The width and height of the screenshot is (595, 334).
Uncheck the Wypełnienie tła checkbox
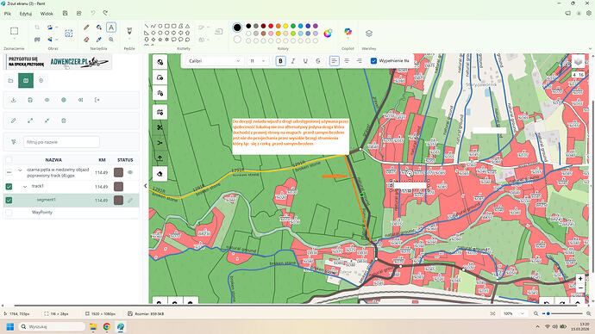[373, 61]
